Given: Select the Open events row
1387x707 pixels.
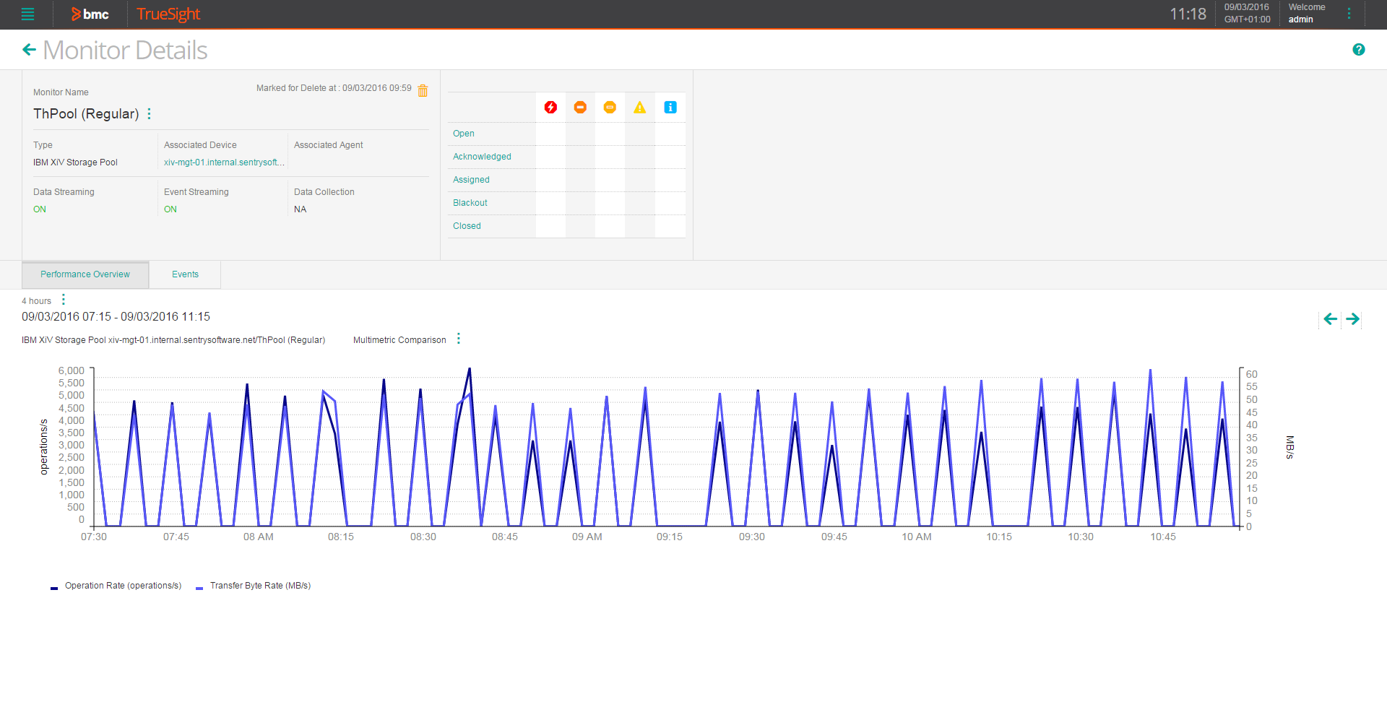Looking at the screenshot, I should tap(566, 134).
